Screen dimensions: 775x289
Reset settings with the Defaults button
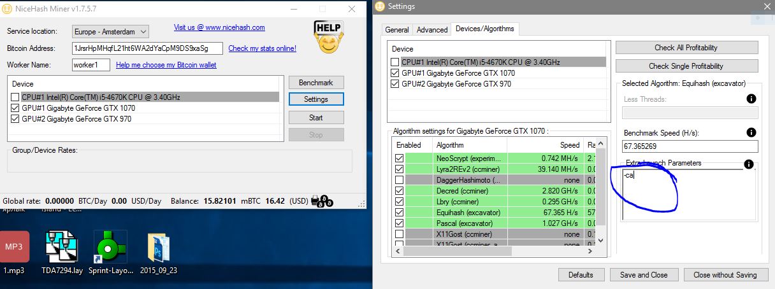point(581,275)
